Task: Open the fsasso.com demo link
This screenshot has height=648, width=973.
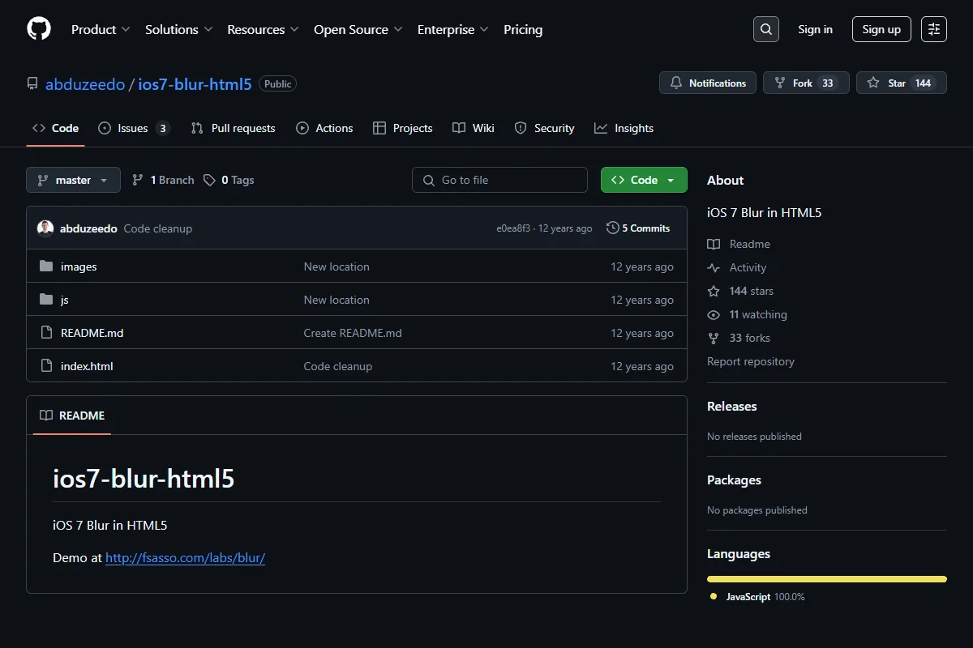Action: tap(186, 557)
